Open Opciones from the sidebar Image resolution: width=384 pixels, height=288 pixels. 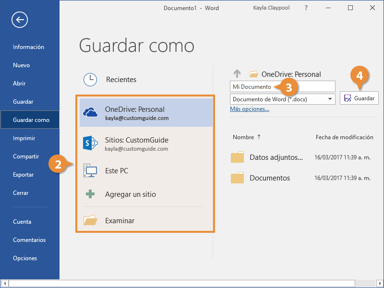click(x=22, y=258)
